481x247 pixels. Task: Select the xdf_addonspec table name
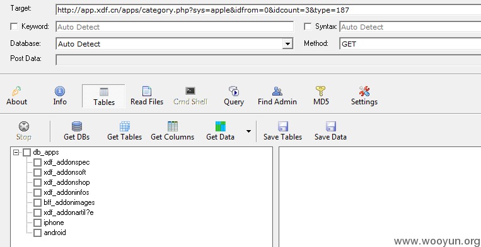(x=67, y=162)
